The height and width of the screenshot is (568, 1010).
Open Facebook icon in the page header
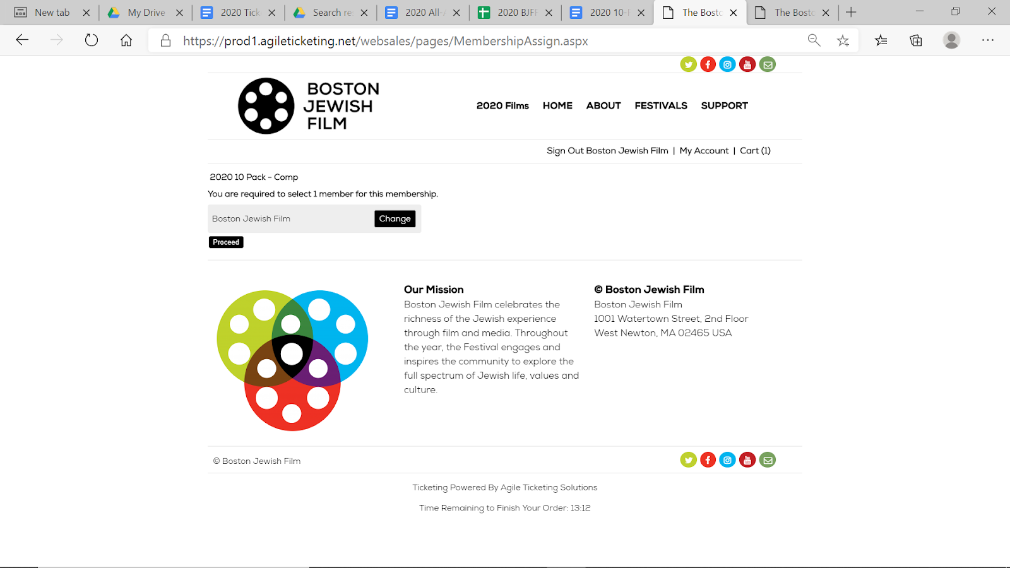[708, 64]
